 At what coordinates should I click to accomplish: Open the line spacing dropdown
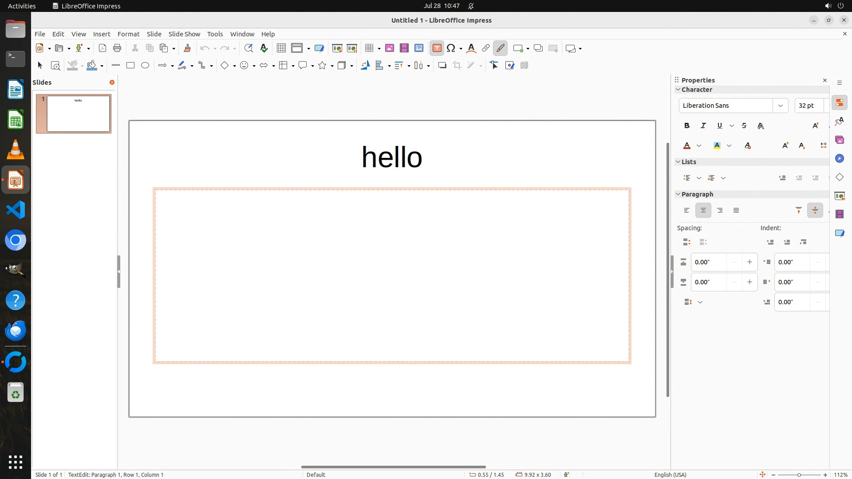[700, 302]
